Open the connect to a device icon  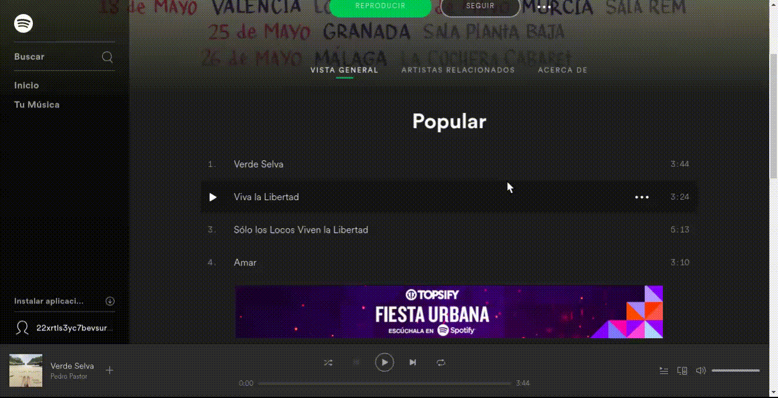point(682,370)
